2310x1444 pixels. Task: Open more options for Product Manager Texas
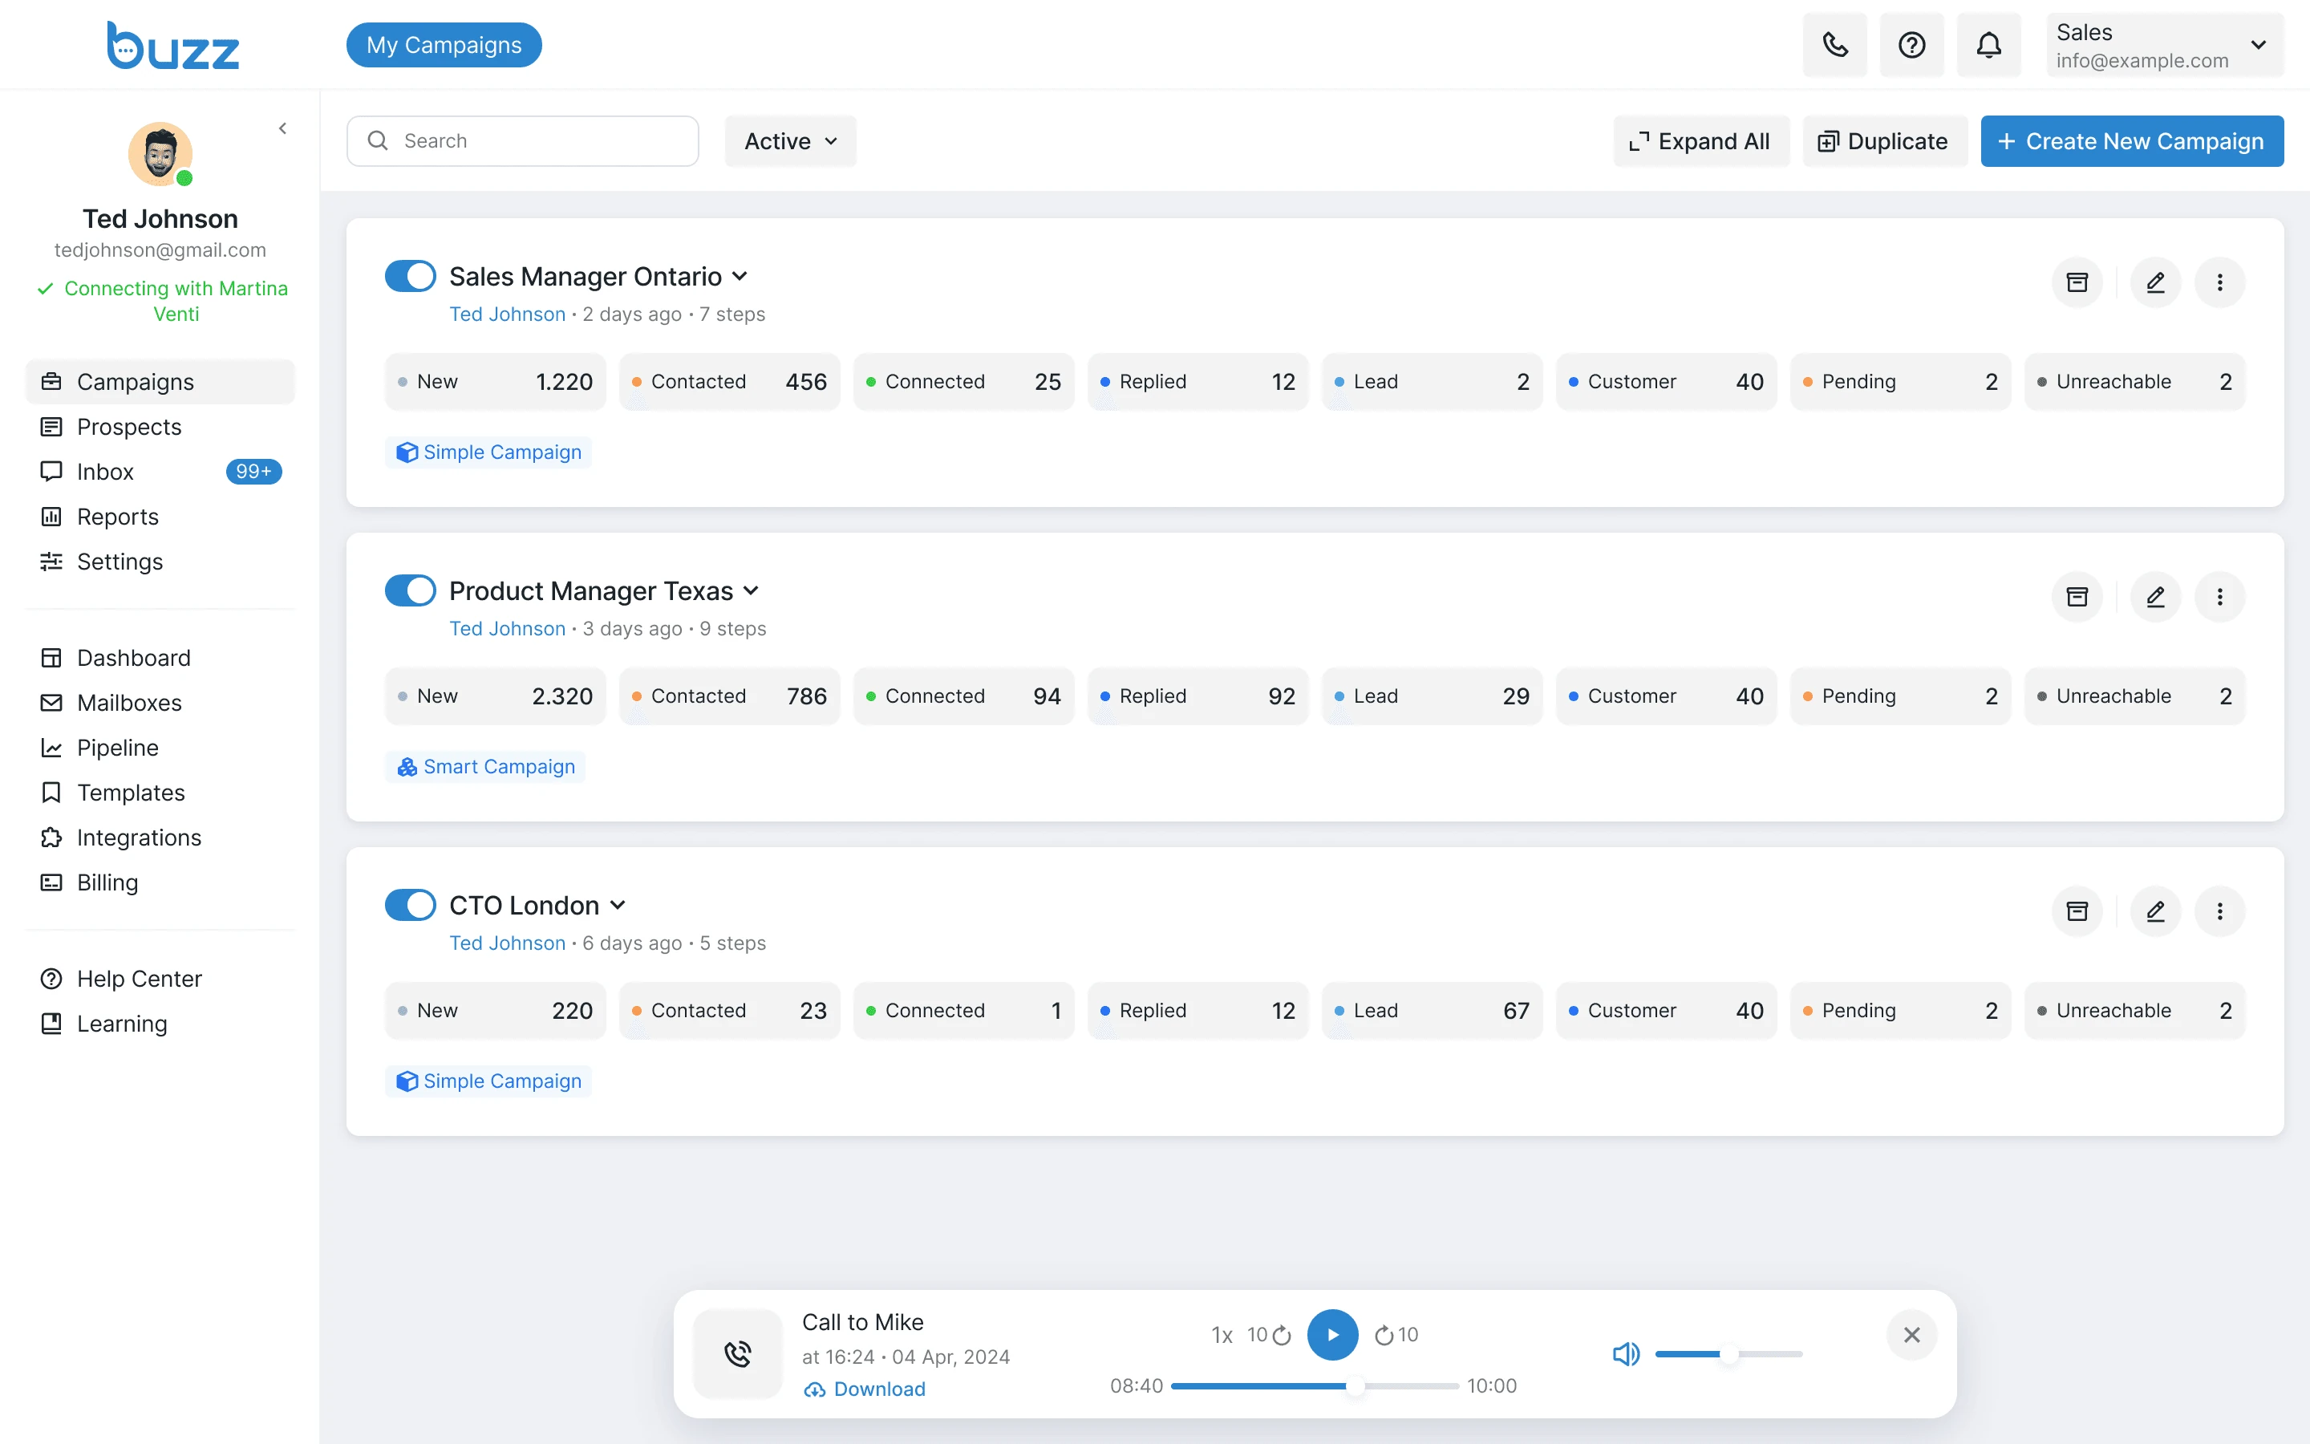2219,597
